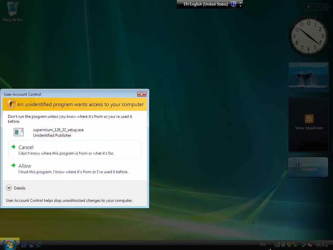Screen dimensions: 333x250
Task: Open the language bar options arrow
Action: [240, 6]
